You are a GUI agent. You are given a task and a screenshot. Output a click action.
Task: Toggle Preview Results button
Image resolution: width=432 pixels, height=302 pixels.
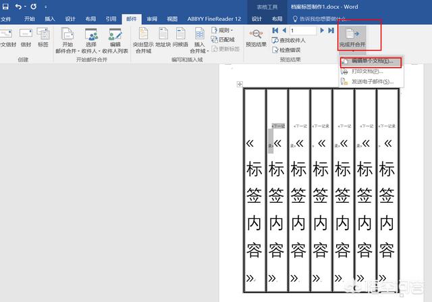256,39
